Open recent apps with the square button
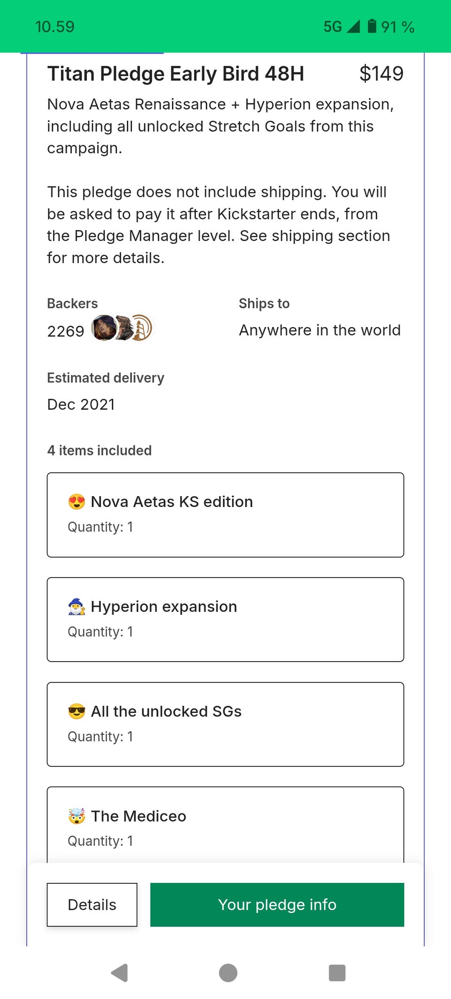The width and height of the screenshot is (451, 999). [337, 972]
